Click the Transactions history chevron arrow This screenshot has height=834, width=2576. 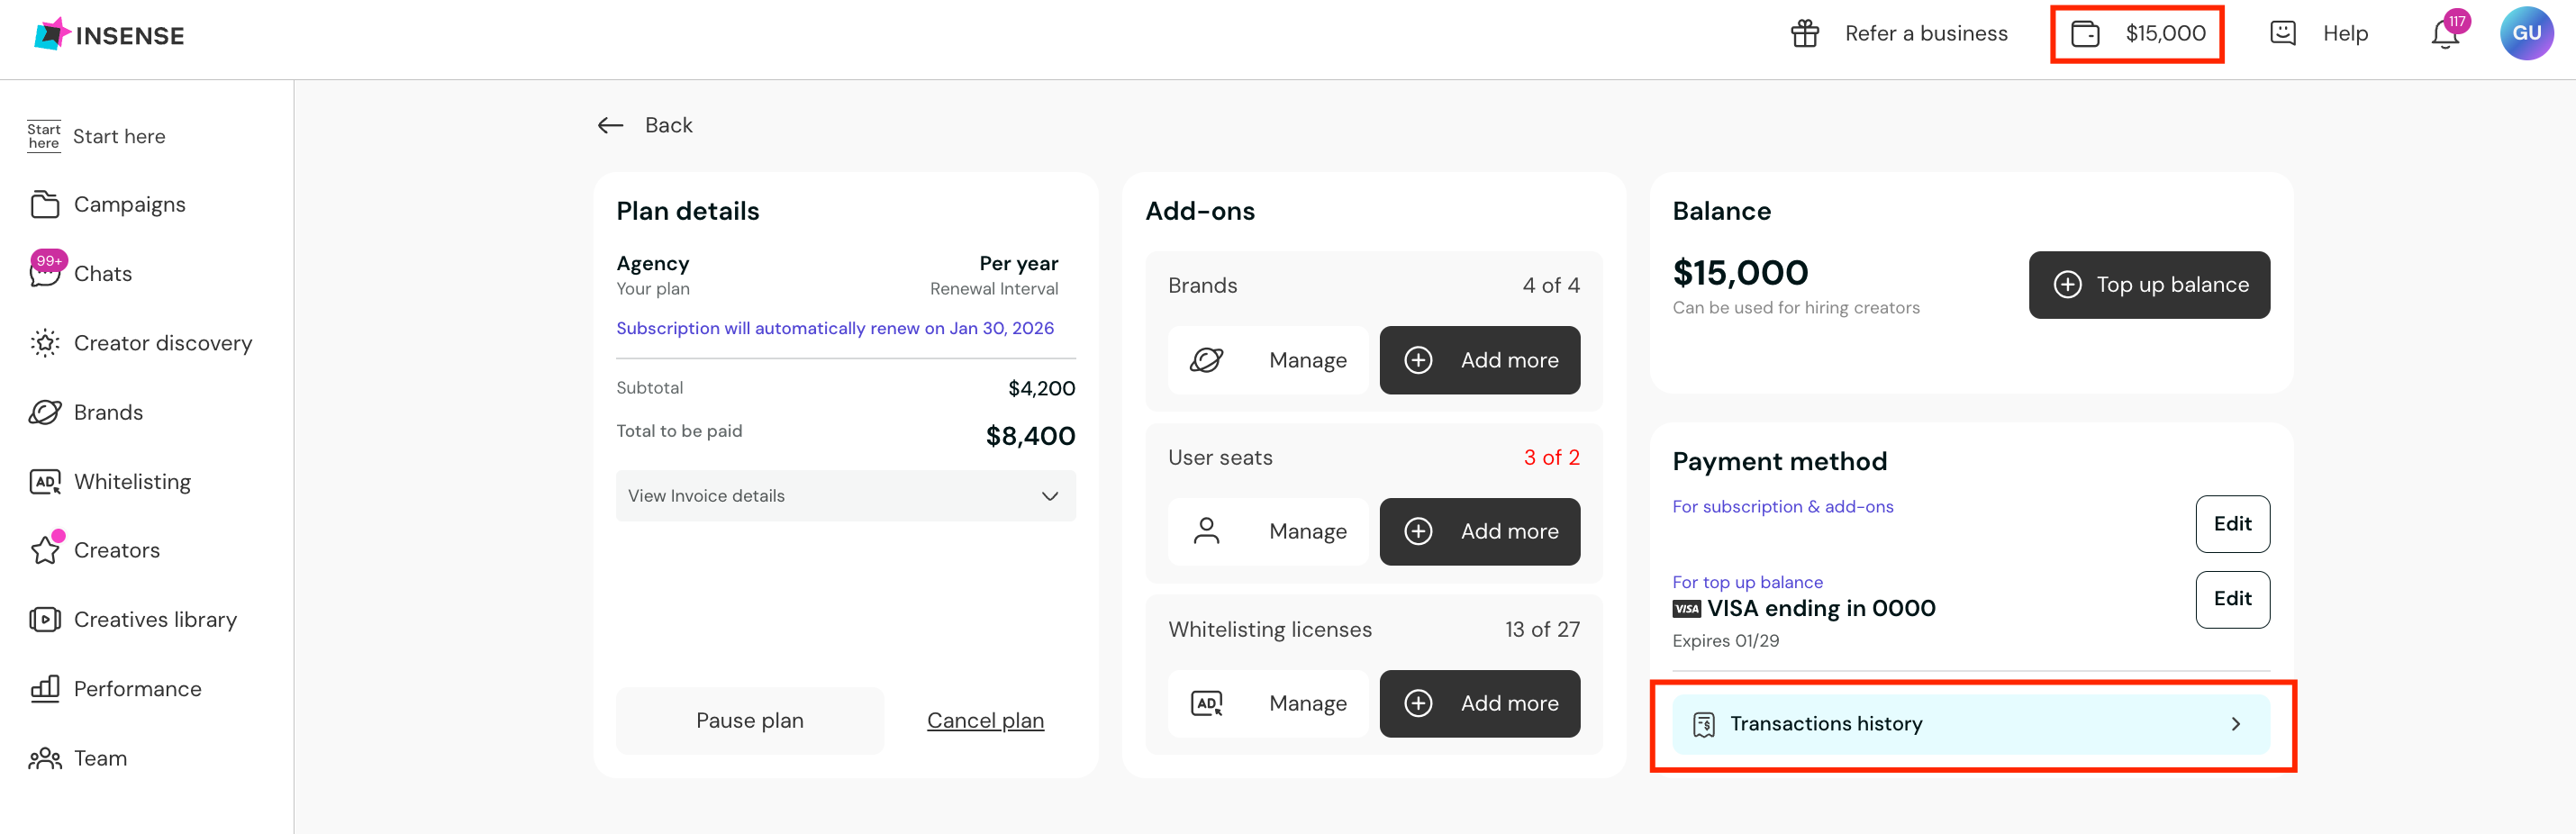(x=2235, y=724)
